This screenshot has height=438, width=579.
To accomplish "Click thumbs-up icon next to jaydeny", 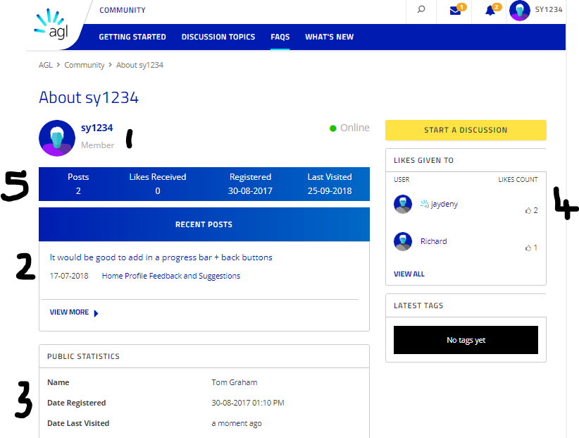I will click(528, 210).
